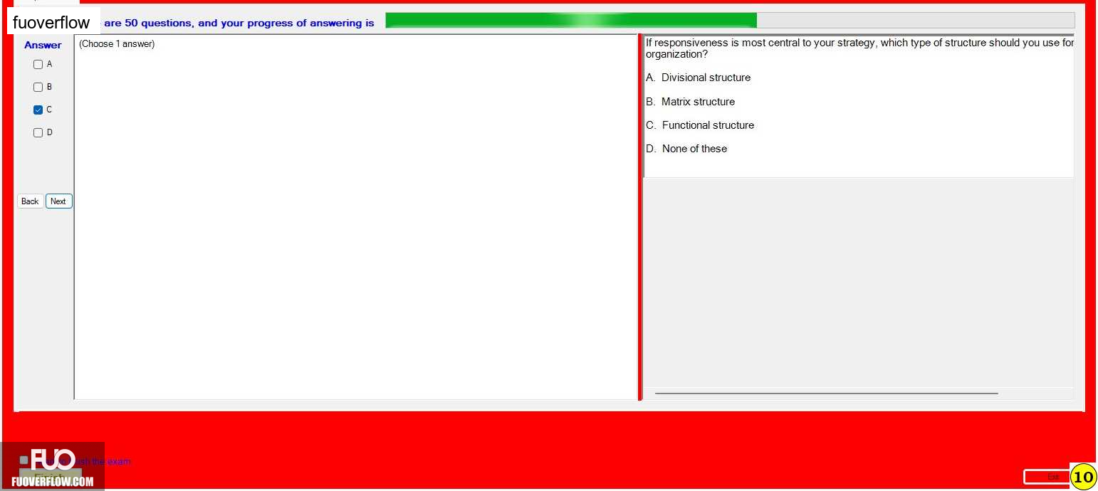Click 'D. None of these' text

686,149
